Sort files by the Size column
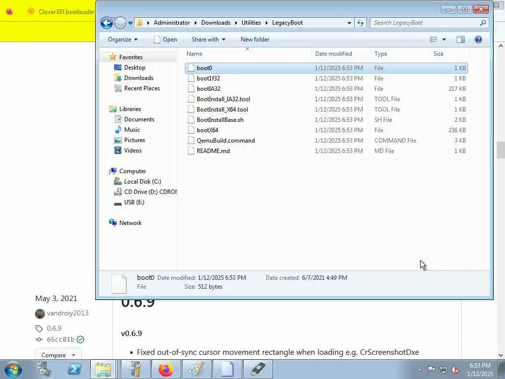The image size is (505, 379). pos(450,53)
